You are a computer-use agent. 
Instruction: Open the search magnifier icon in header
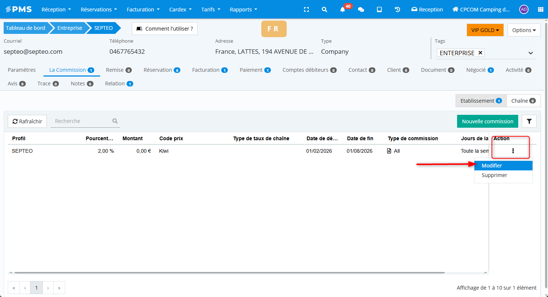[324, 10]
